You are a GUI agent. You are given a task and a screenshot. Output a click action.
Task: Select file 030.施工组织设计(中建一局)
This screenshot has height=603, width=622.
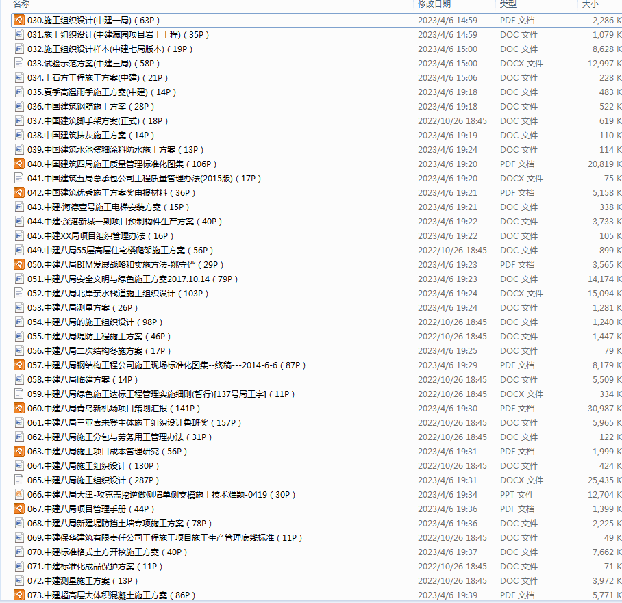coord(94,21)
